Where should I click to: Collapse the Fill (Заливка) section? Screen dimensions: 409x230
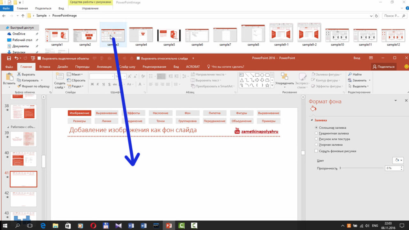coord(312,120)
